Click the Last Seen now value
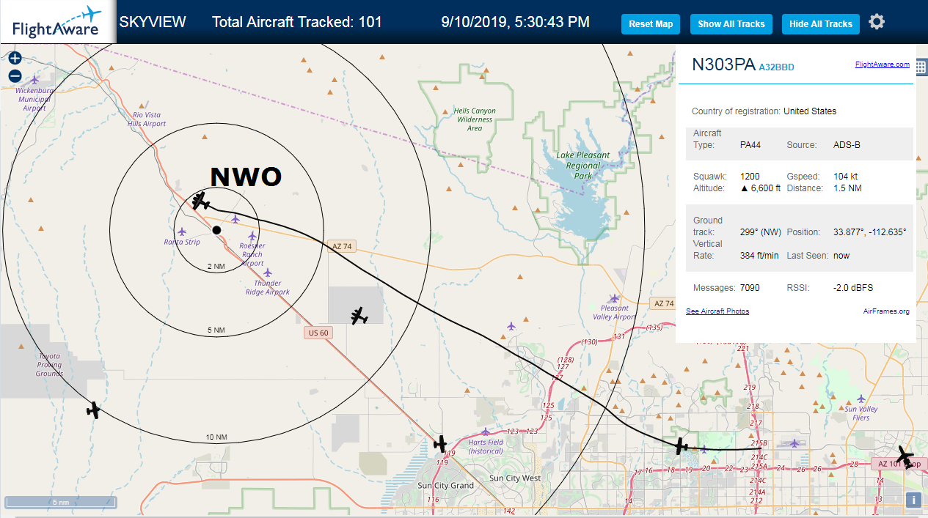This screenshot has width=928, height=518. tap(841, 256)
